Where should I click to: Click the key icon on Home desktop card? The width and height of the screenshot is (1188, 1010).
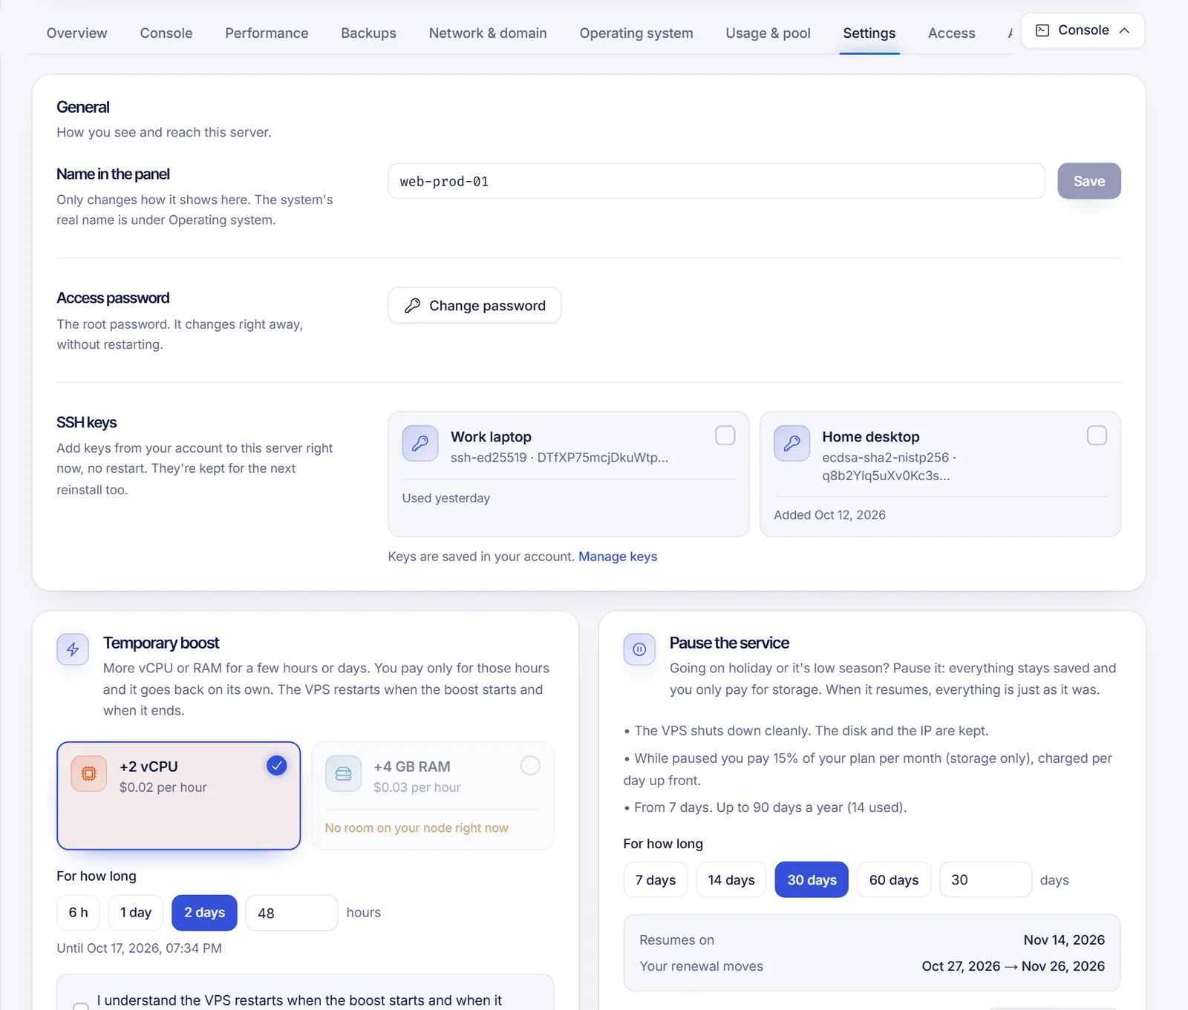792,444
